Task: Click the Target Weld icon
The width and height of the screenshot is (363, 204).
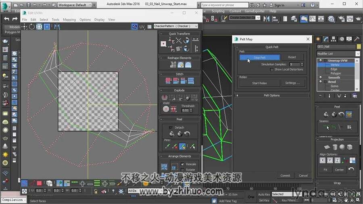Action: [166, 109]
